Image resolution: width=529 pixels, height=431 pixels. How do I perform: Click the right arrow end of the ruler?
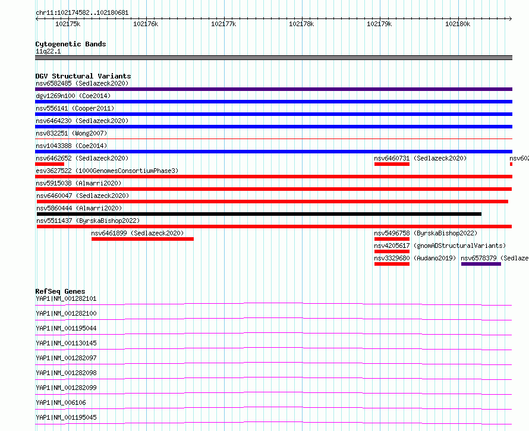click(511, 19)
